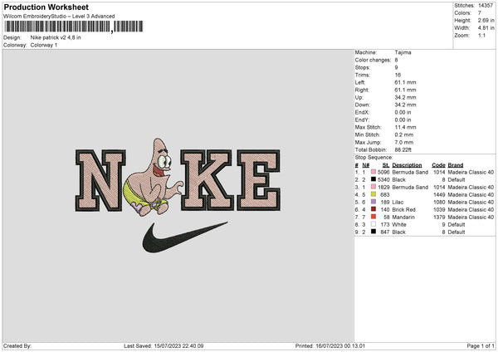The height and width of the screenshot is (352, 498).
Task: Click the 'Down:' label
Action: pyautogui.click(x=363, y=105)
